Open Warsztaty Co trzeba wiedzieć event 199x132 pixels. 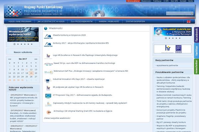pos(24,117)
